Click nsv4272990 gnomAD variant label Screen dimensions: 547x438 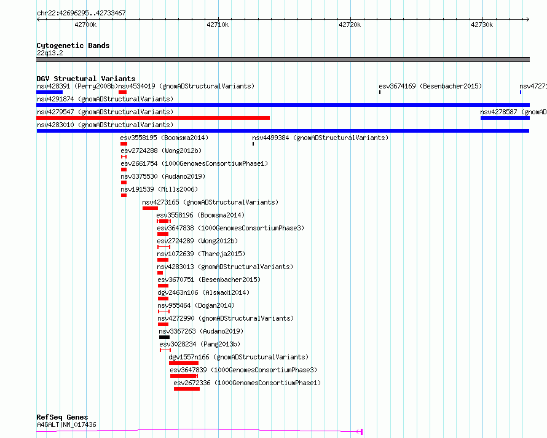tap(226, 318)
